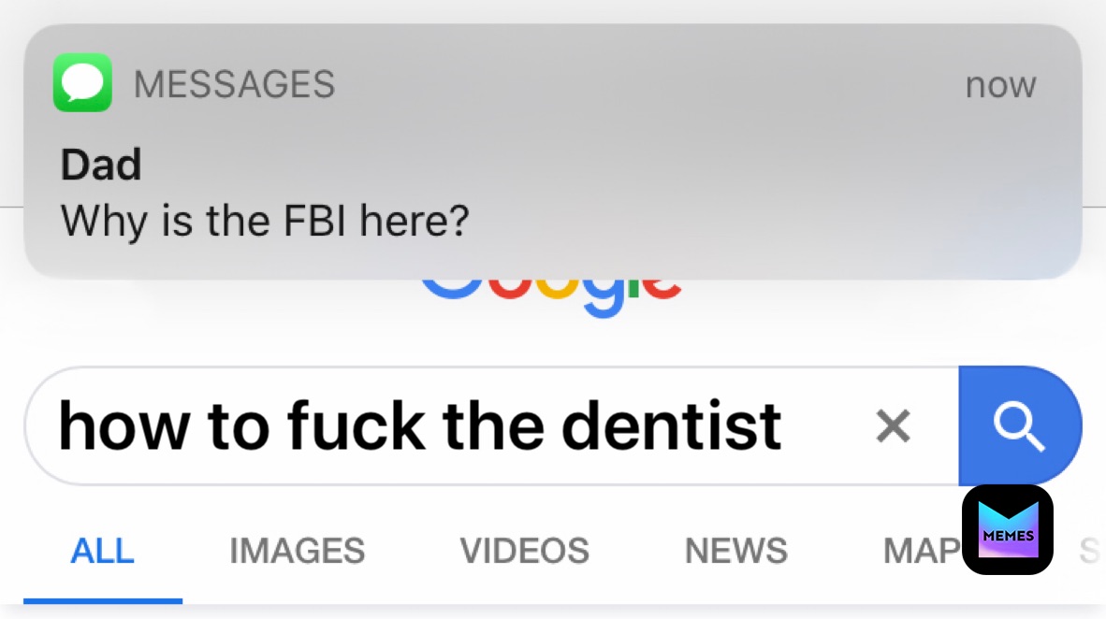1106x619 pixels.
Task: Go to the NEWS tab
Action: [736, 551]
